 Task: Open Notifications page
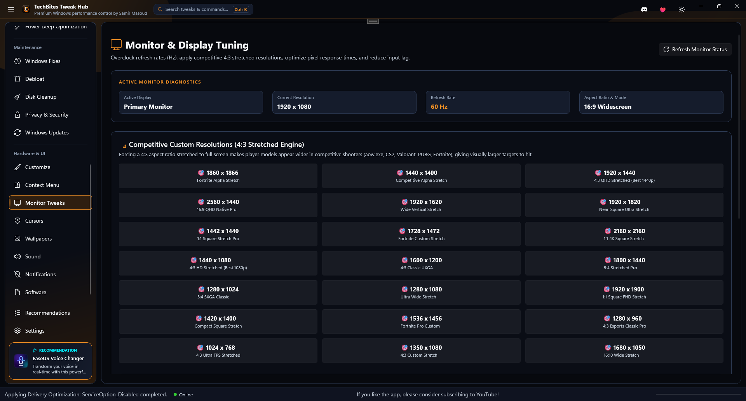click(x=51, y=274)
